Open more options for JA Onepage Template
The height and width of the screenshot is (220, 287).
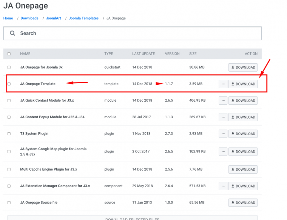click(223, 84)
